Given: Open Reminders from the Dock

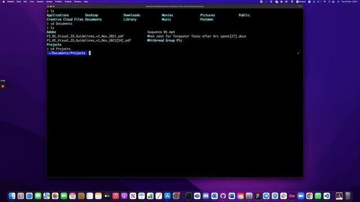Looking at the screenshot, I should (x=90, y=196).
